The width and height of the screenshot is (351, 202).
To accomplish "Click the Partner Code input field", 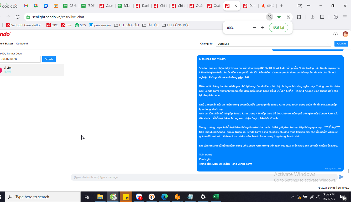I will (x=20, y=59).
